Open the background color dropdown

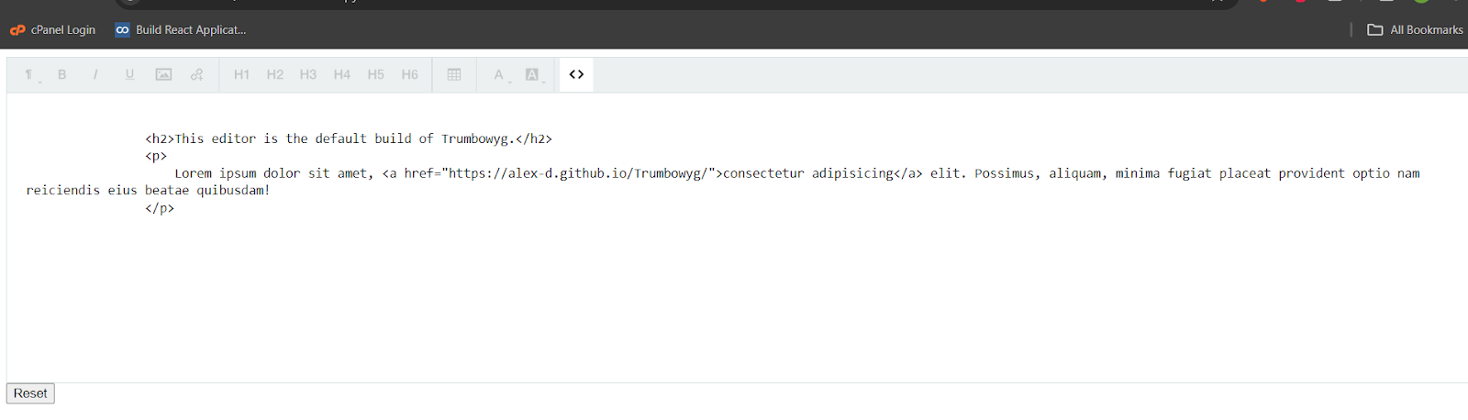pyautogui.click(x=533, y=74)
